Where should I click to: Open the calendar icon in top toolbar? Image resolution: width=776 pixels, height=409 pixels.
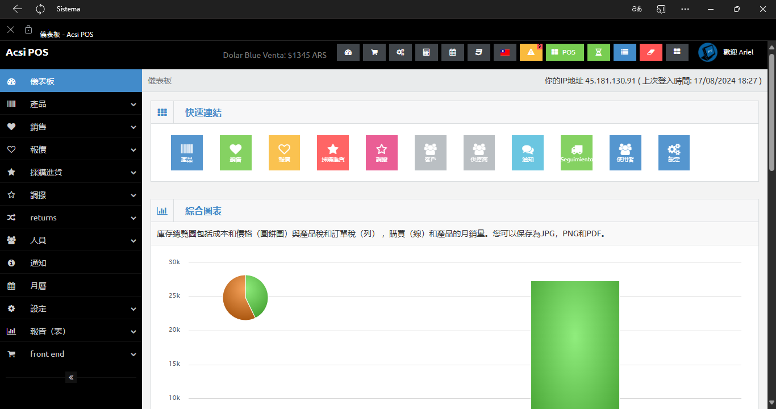pos(453,52)
